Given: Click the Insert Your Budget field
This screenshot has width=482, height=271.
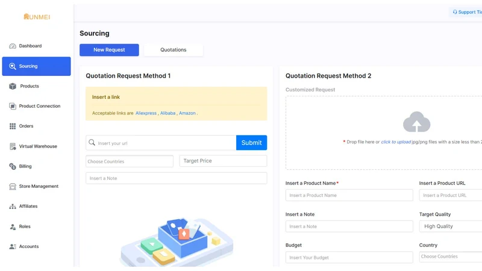Looking at the screenshot, I should (349, 258).
